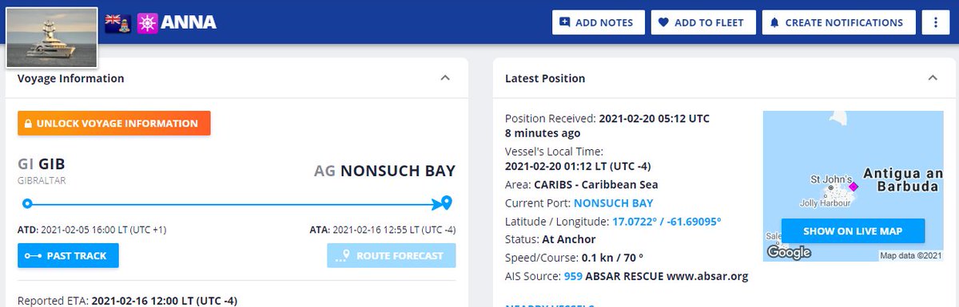Viewport: 959px width, 307px height.
Task: Click the Google logo on the map
Action: (789, 252)
